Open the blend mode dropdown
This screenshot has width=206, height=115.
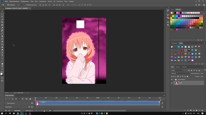180,73
